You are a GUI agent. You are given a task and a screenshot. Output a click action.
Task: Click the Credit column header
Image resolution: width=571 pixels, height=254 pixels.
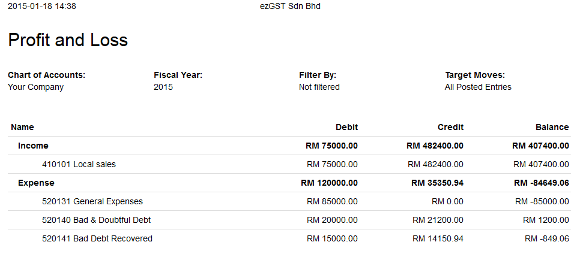point(450,127)
